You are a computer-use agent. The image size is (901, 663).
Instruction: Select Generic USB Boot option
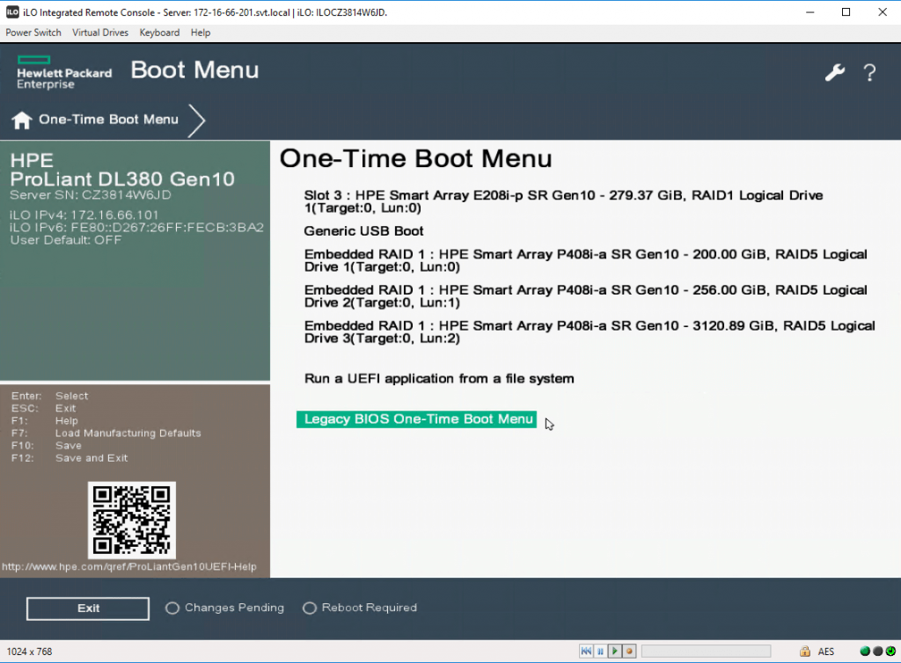click(363, 231)
